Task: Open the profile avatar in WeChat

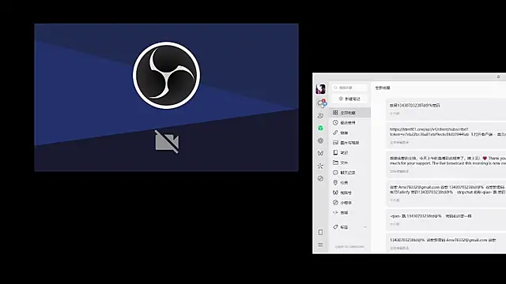Action: coord(320,89)
